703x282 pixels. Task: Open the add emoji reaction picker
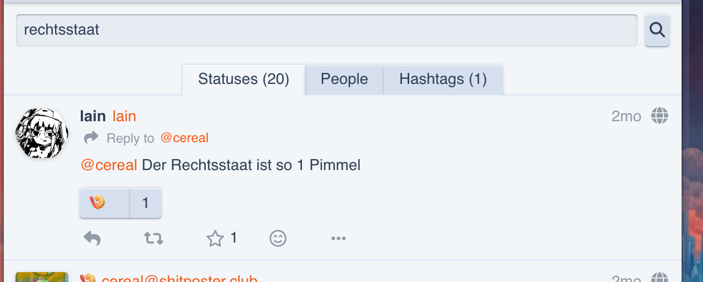click(278, 238)
